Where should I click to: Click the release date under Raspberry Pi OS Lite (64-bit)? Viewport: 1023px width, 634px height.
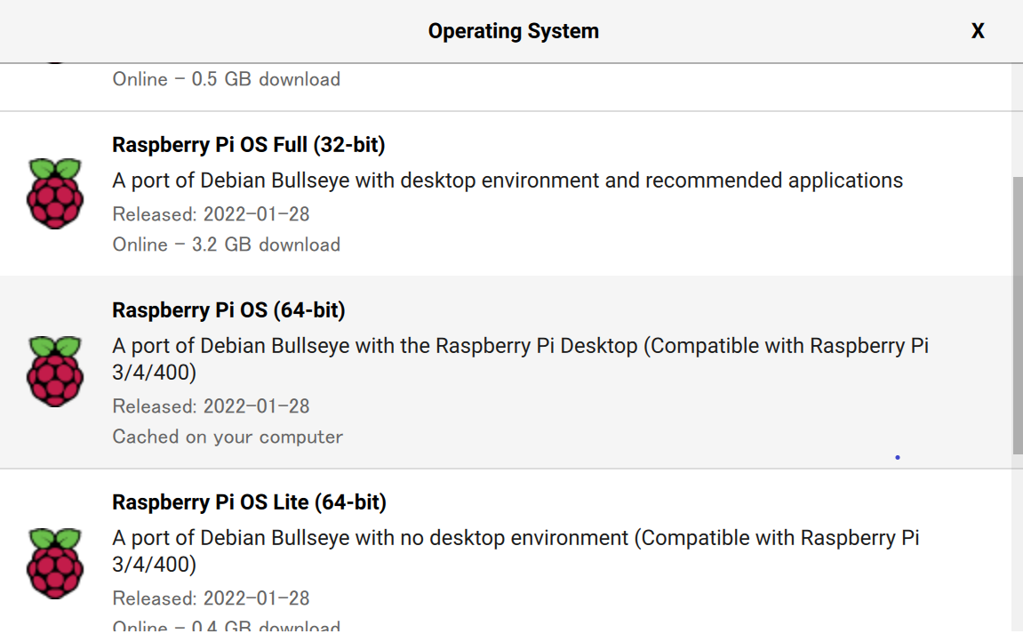[x=211, y=598]
